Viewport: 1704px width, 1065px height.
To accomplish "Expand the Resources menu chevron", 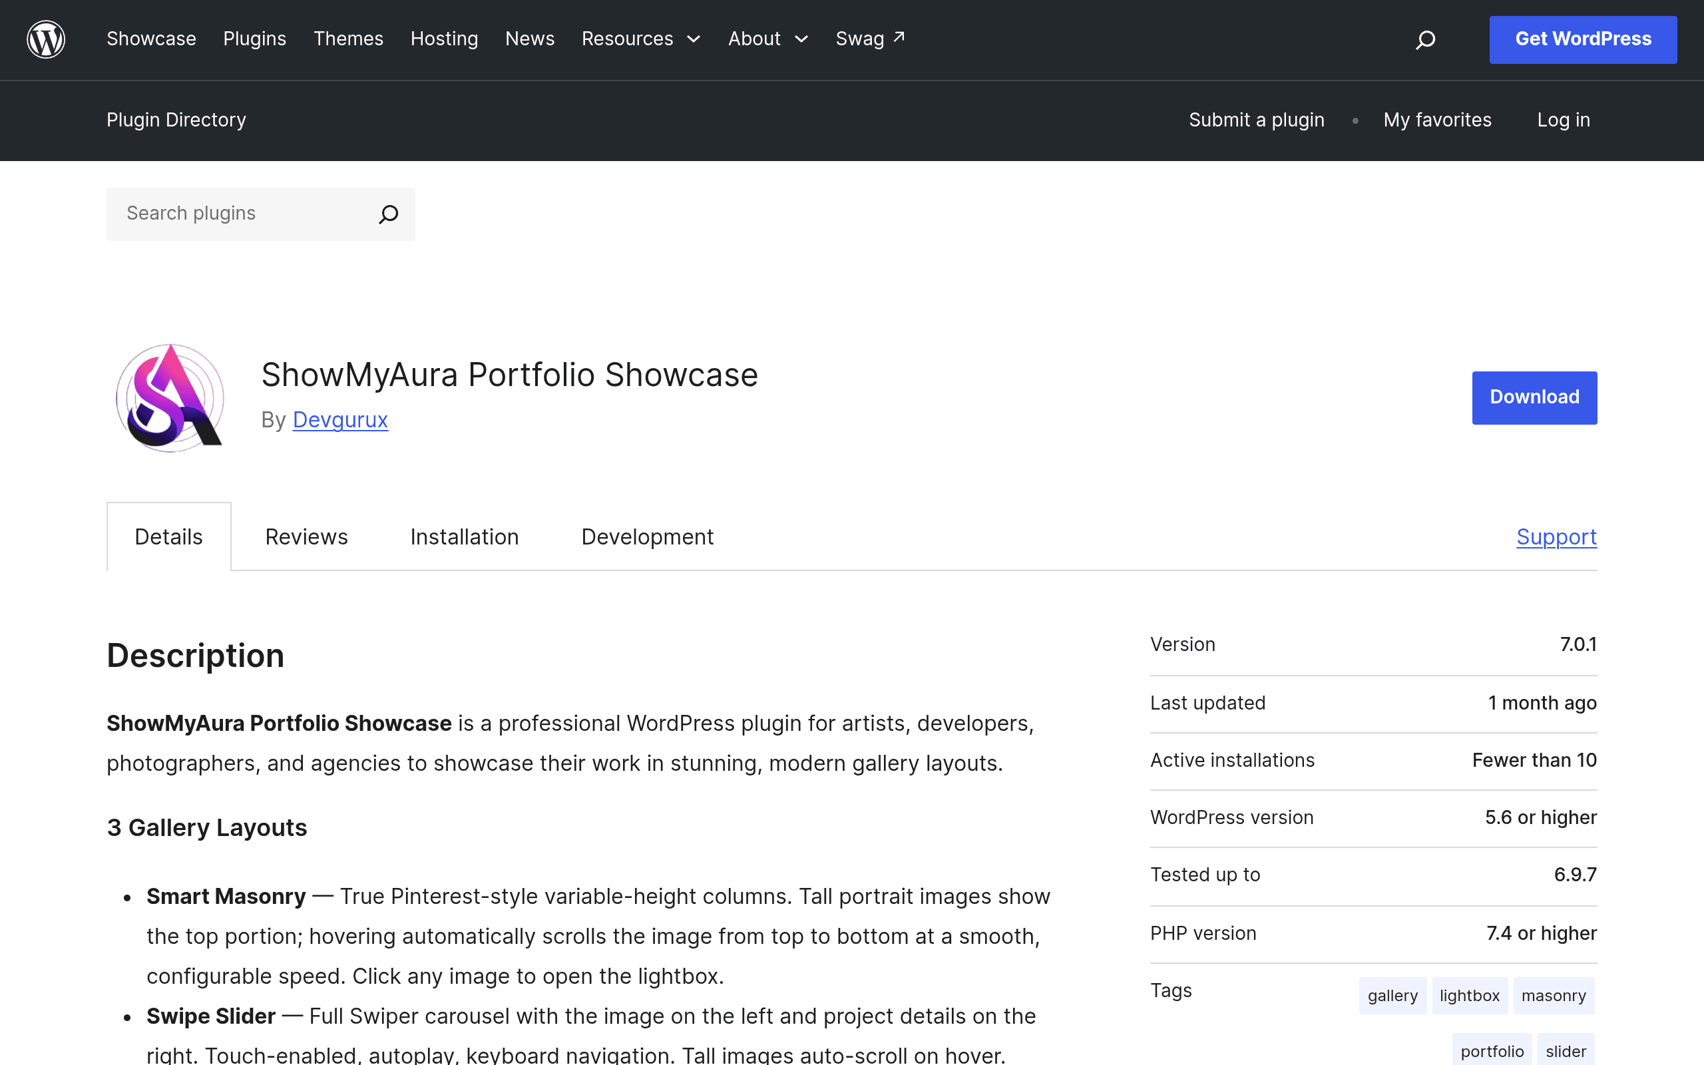I will tap(694, 39).
